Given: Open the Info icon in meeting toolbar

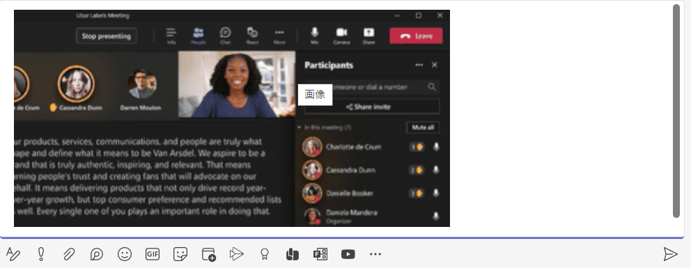Looking at the screenshot, I should 171,36.
